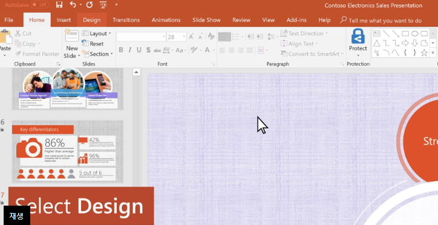Open Line Spacing options
The height and width of the screenshot is (225, 438).
271,36
